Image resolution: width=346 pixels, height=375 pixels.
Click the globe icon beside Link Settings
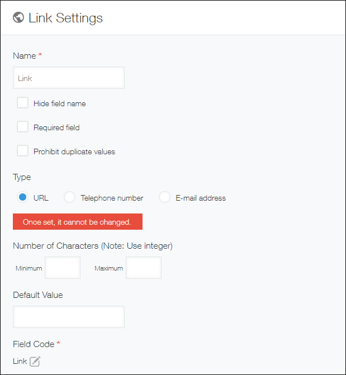click(x=18, y=18)
